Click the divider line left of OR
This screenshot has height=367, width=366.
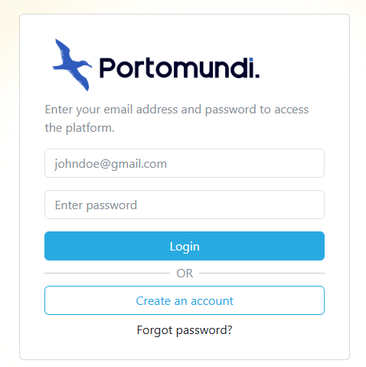tap(107, 273)
